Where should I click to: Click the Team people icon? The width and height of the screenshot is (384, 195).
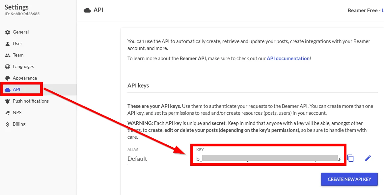click(8, 55)
